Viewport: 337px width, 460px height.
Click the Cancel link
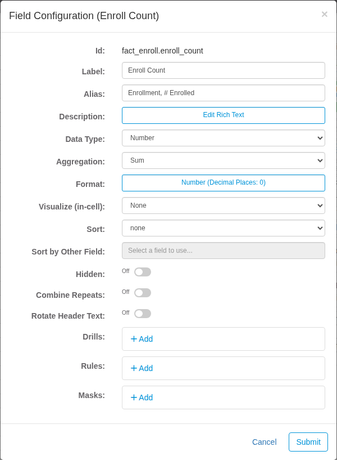pyautogui.click(x=264, y=442)
